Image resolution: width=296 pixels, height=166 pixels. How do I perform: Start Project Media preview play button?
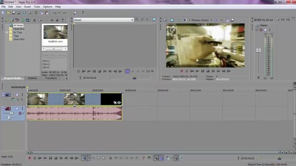pos(52,20)
